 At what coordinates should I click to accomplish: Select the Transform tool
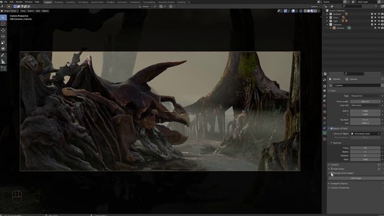3,49
